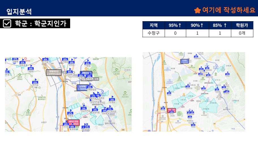
Task: Select the 0개 cell under 학원가
Action: [x=242, y=33]
